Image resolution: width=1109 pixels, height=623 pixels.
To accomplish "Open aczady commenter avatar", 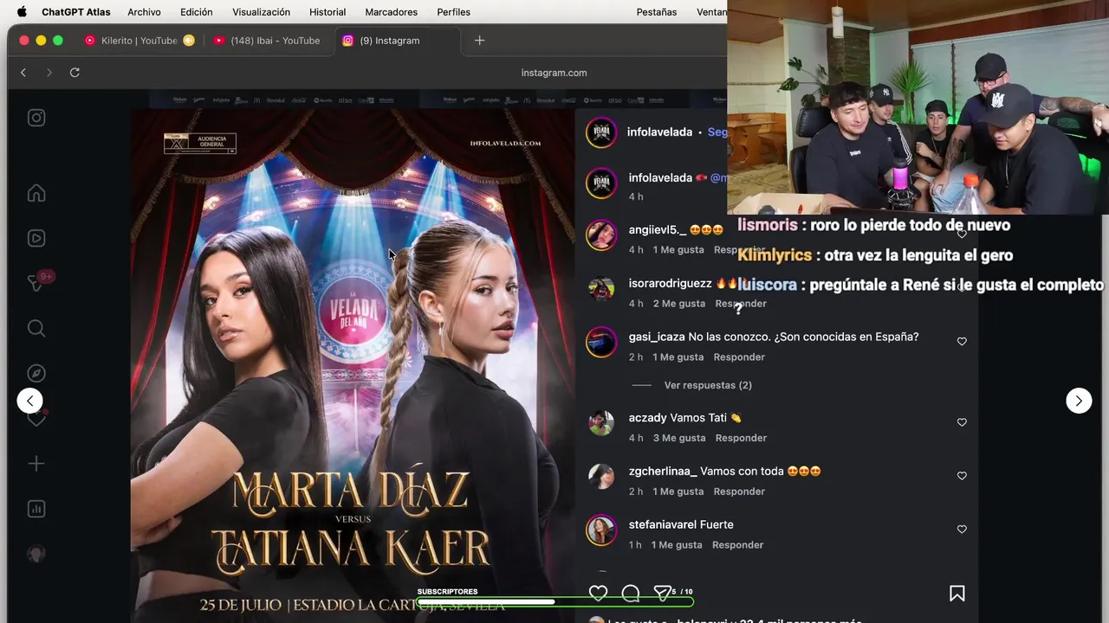I will (601, 423).
